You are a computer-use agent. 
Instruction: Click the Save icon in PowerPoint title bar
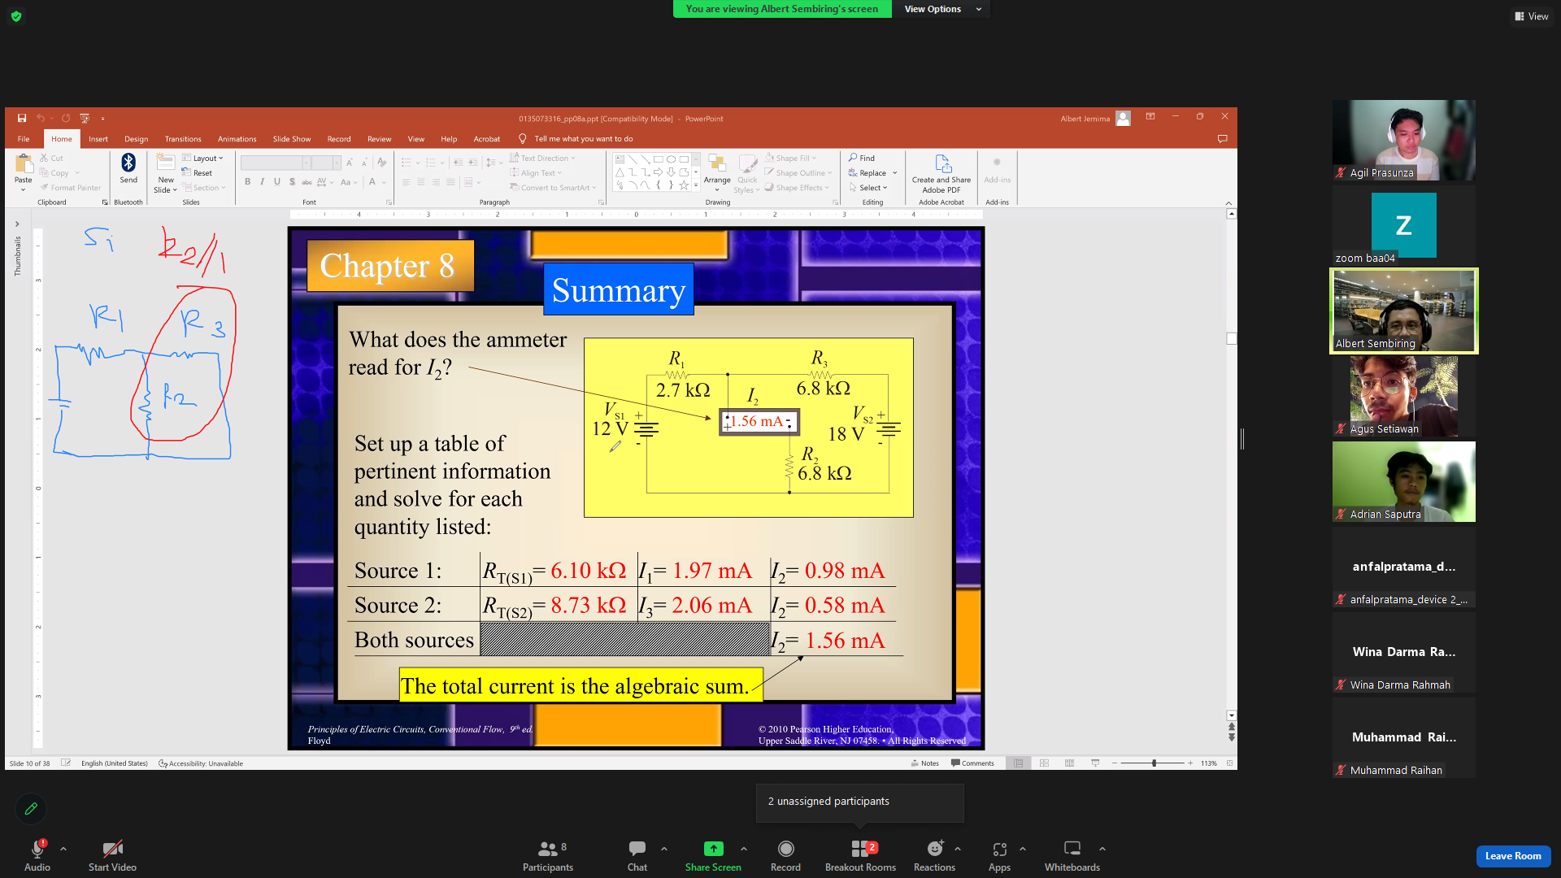point(22,119)
